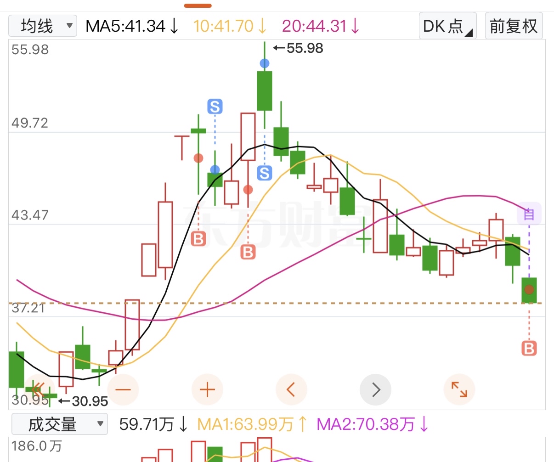Tap the 55.98 high price annotation
The height and width of the screenshot is (462, 554).
(298, 48)
